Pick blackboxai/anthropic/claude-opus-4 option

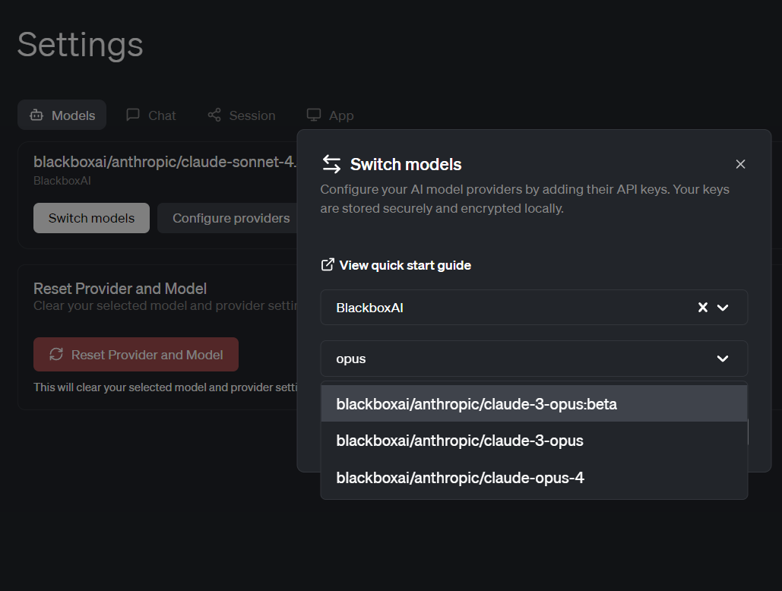533,477
